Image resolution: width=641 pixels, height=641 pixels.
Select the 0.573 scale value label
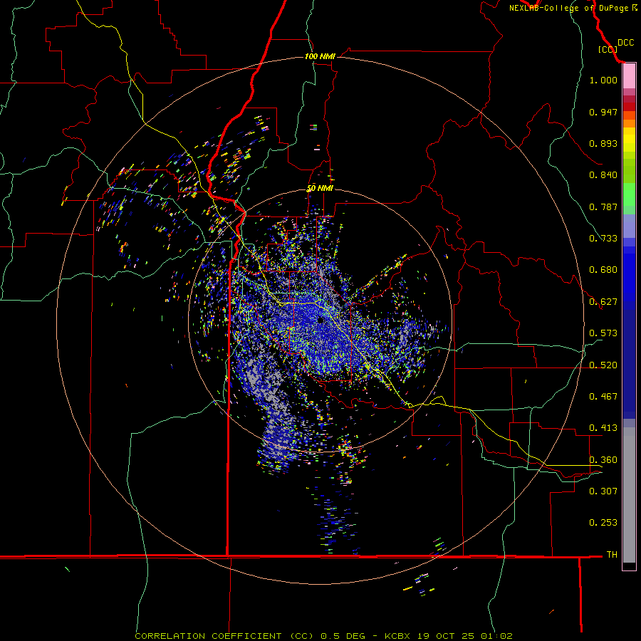tap(603, 333)
